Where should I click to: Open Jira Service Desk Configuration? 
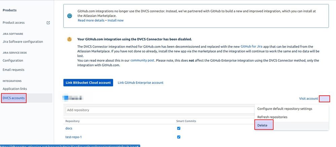tap(13, 60)
